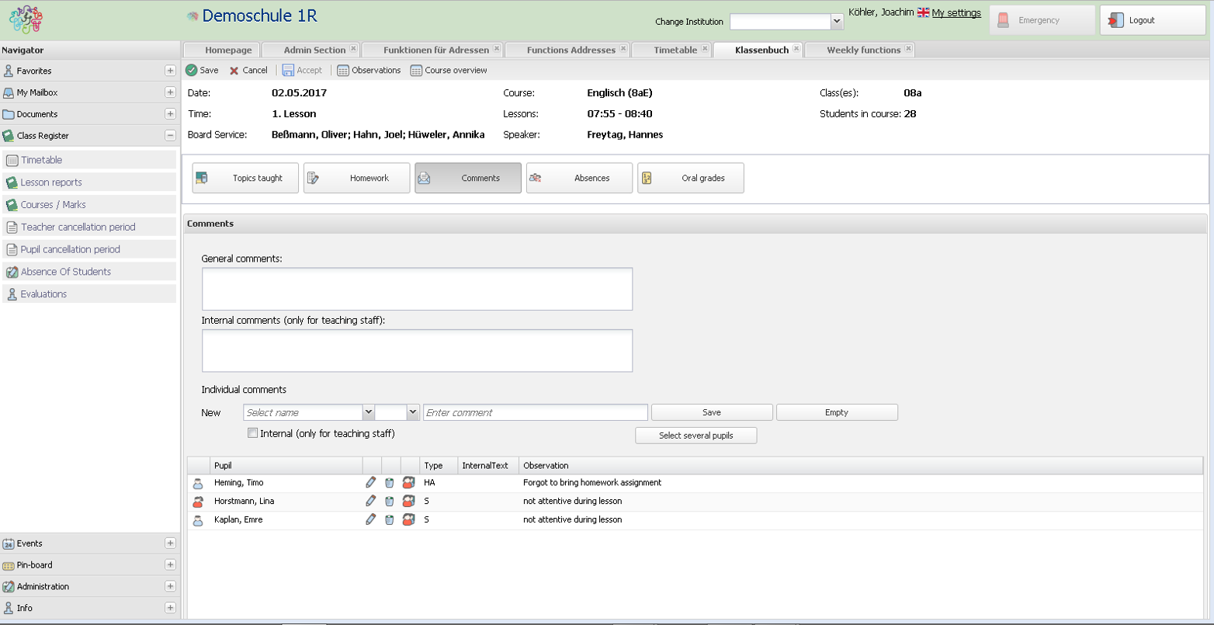
Task: Click the Emergency alarm button
Action: pyautogui.click(x=1042, y=20)
